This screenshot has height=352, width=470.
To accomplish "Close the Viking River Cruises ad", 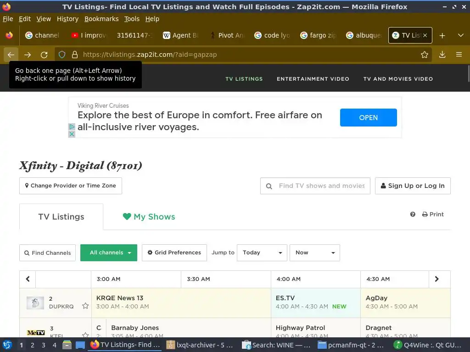I will click(x=72, y=134).
